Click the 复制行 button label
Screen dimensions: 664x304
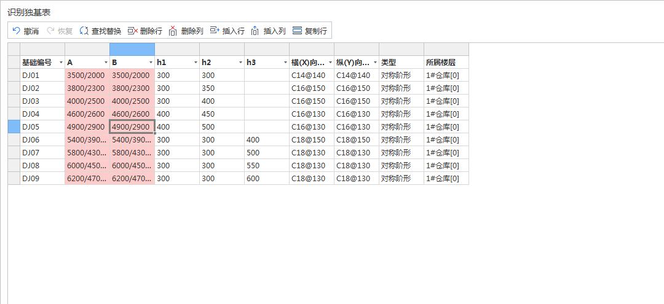pyautogui.click(x=316, y=31)
